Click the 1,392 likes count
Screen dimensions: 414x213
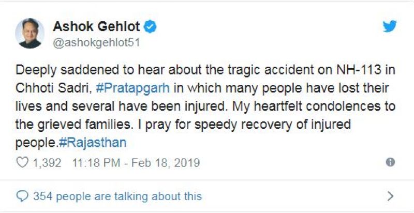point(47,163)
